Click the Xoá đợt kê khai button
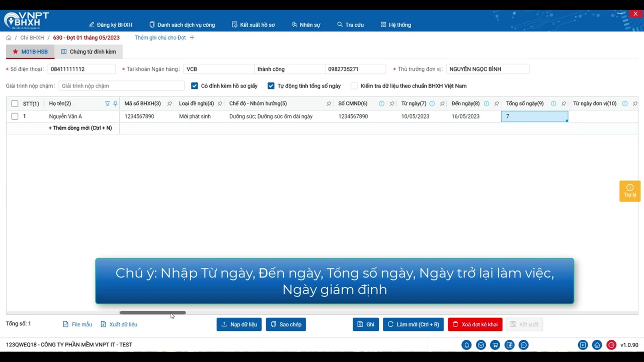 coord(475,324)
